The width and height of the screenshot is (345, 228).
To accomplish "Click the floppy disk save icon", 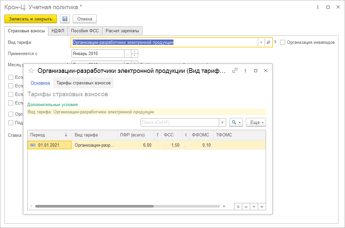I will [x=65, y=19].
